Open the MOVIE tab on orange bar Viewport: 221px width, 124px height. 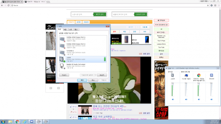[79, 22]
